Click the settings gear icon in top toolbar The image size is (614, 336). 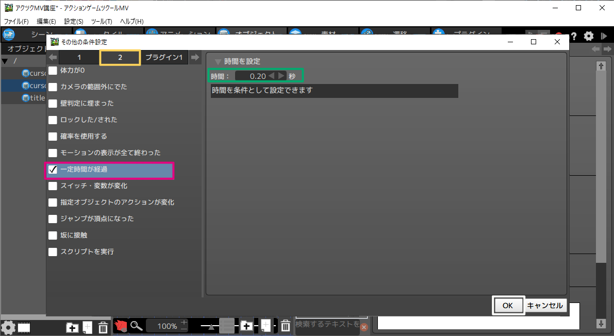(x=588, y=36)
